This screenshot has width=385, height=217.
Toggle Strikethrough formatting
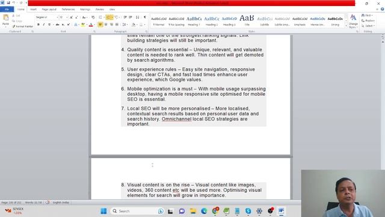coord(58,25)
